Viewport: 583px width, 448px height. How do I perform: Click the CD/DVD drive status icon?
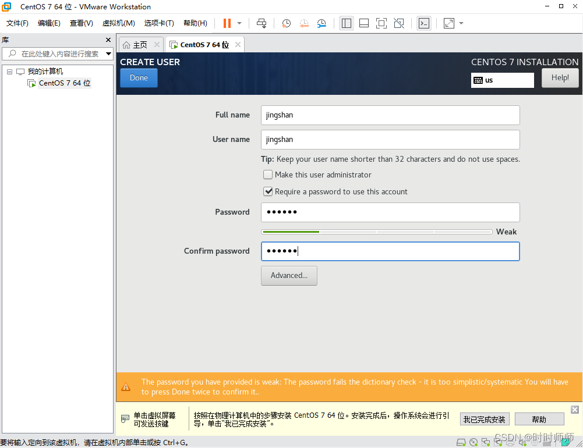[x=474, y=442]
